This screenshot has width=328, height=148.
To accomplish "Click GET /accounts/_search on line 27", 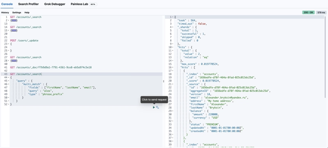I will 26,57.
